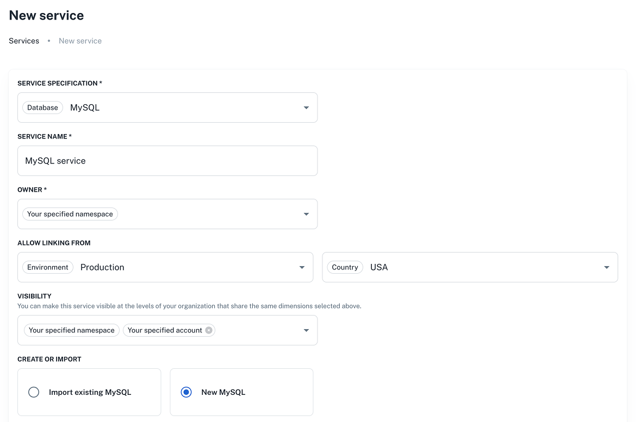Select the 'Import existing MySQL' radio button
Viewport: 641px width, 422px height.
[34, 392]
